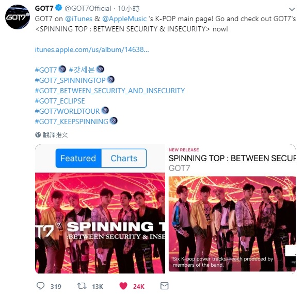Retweet using the retweet arrows icon
Viewport: 304px width, 294px height.
(x=82, y=286)
